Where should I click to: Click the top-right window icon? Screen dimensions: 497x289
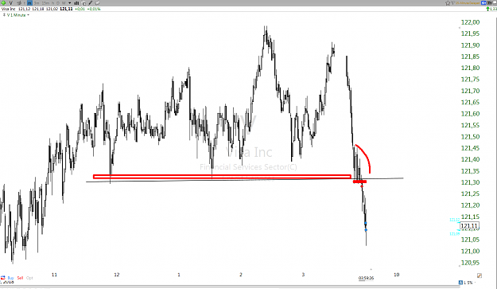[495, 3]
